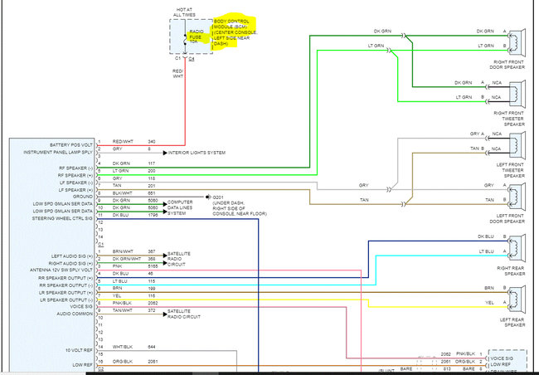Click the Right Front Door Speaker symbol
This screenshot has height=375, width=539.
pyautogui.click(x=517, y=43)
